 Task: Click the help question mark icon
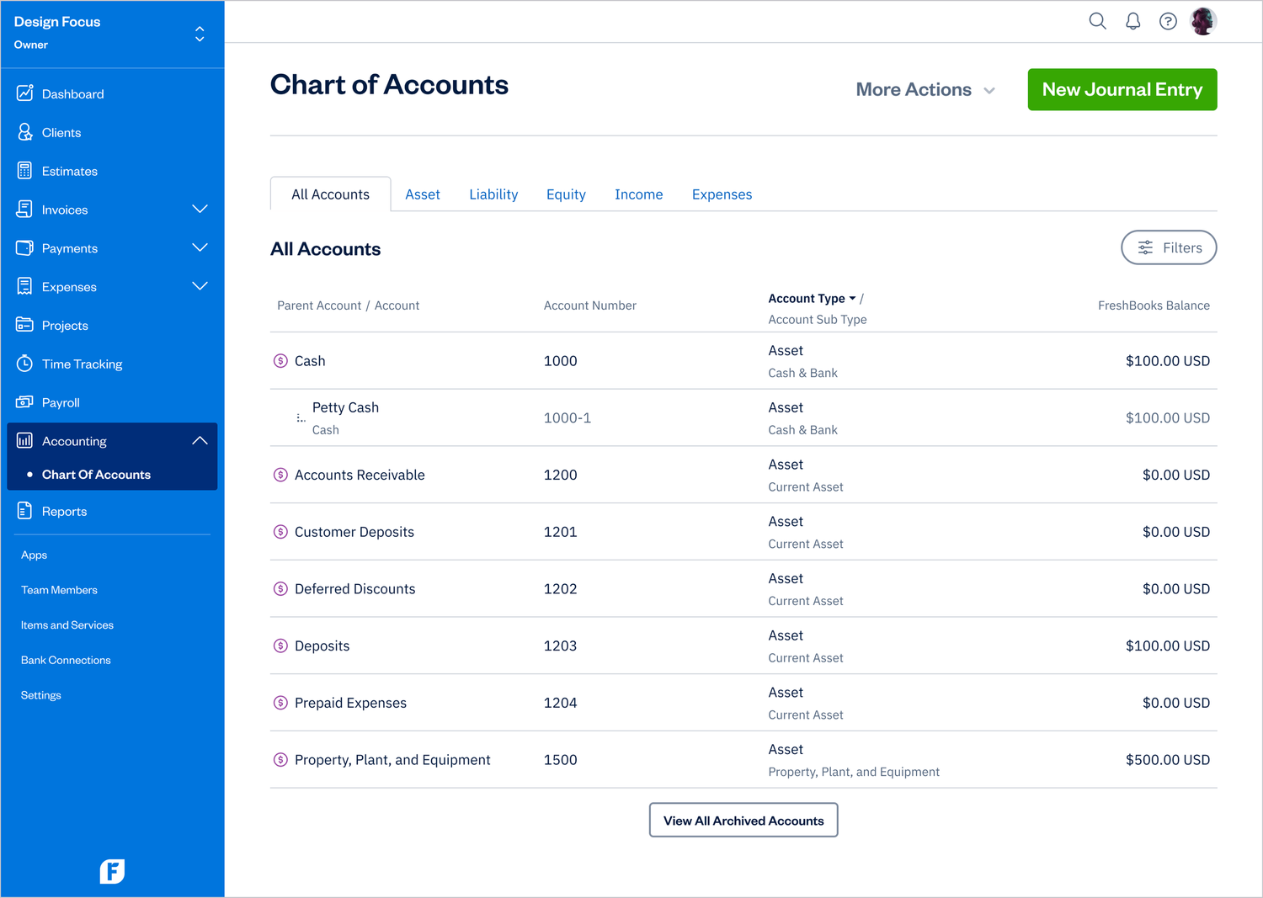pos(1168,21)
